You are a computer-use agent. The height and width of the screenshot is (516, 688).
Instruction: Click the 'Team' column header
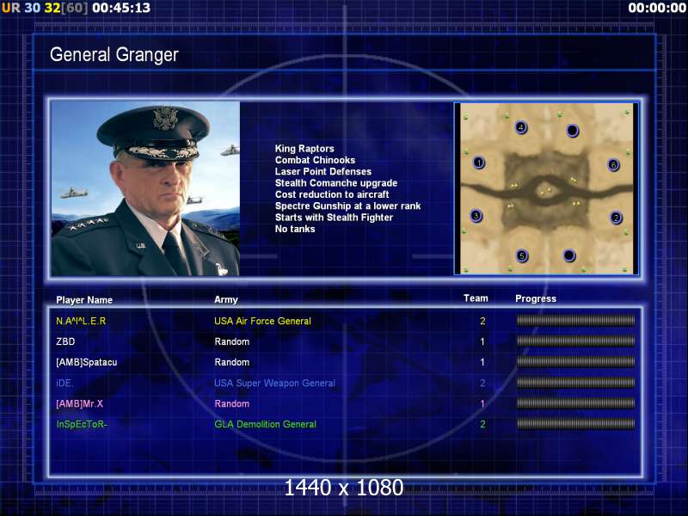[476, 298]
